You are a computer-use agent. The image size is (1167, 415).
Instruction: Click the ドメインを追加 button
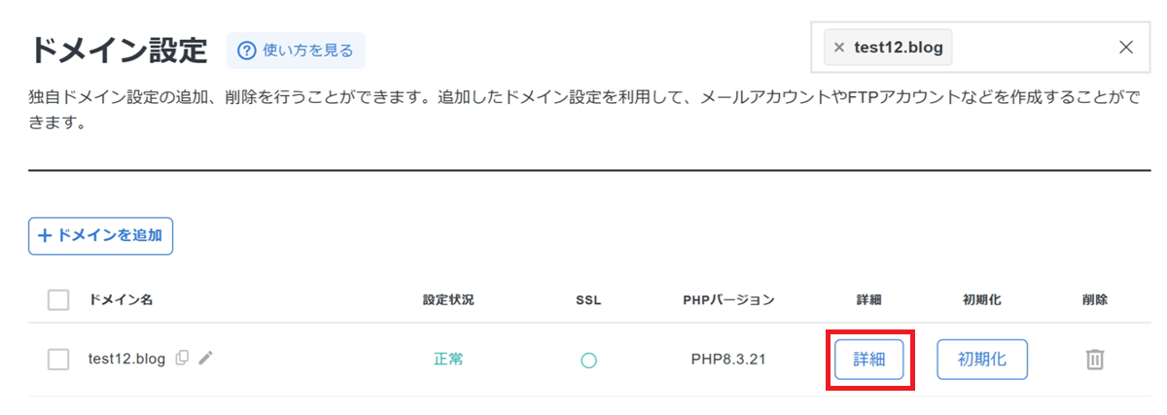coord(100,235)
